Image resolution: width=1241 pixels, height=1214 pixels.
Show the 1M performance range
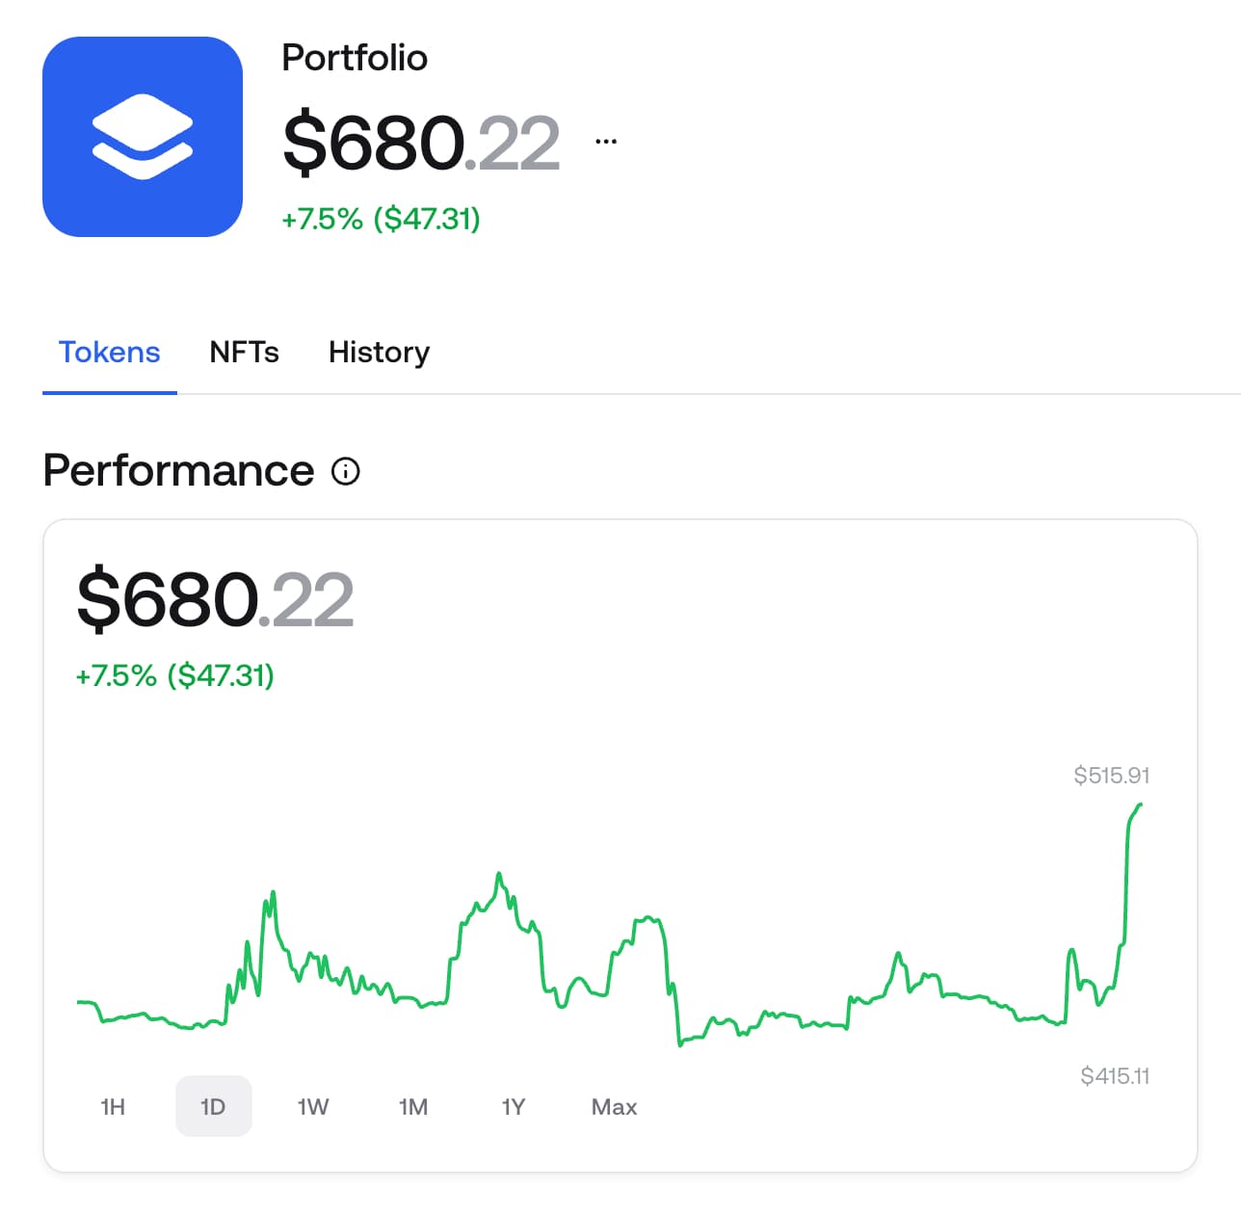(x=413, y=1107)
